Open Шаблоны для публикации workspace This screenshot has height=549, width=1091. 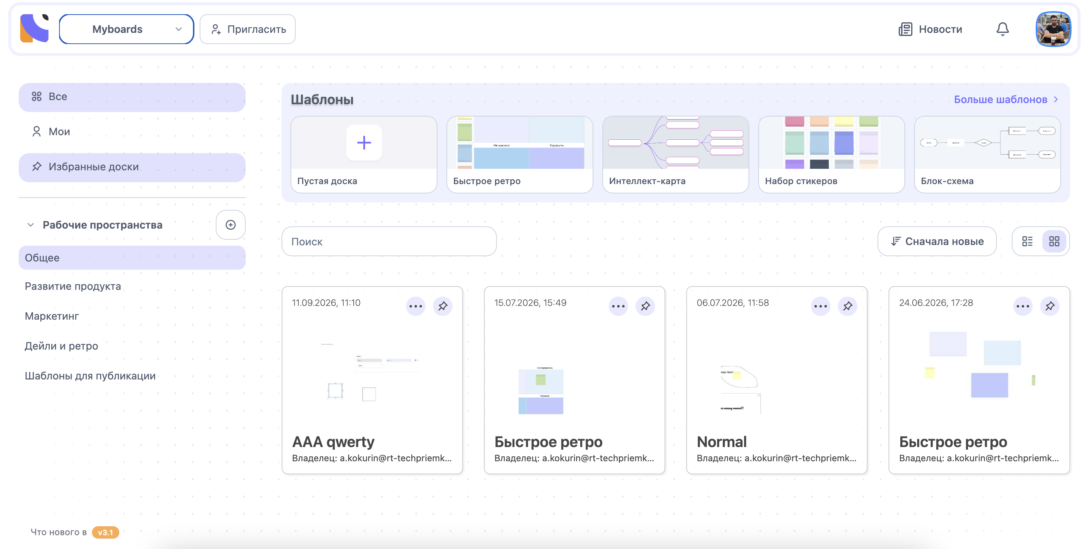click(90, 376)
